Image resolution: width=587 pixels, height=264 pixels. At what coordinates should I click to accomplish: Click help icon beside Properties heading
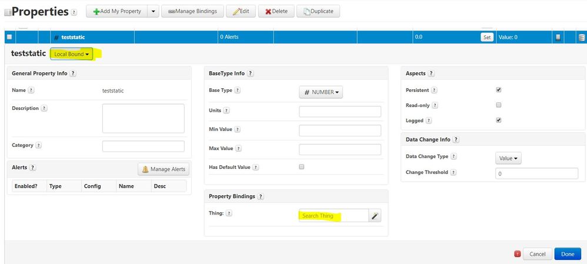tap(74, 12)
